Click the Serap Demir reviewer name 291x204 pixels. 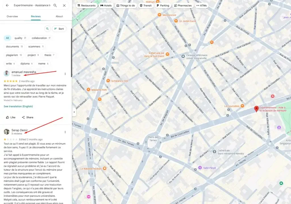(x=20, y=130)
